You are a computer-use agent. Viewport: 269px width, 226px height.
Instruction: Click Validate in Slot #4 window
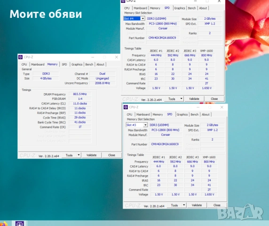coord(194,99)
